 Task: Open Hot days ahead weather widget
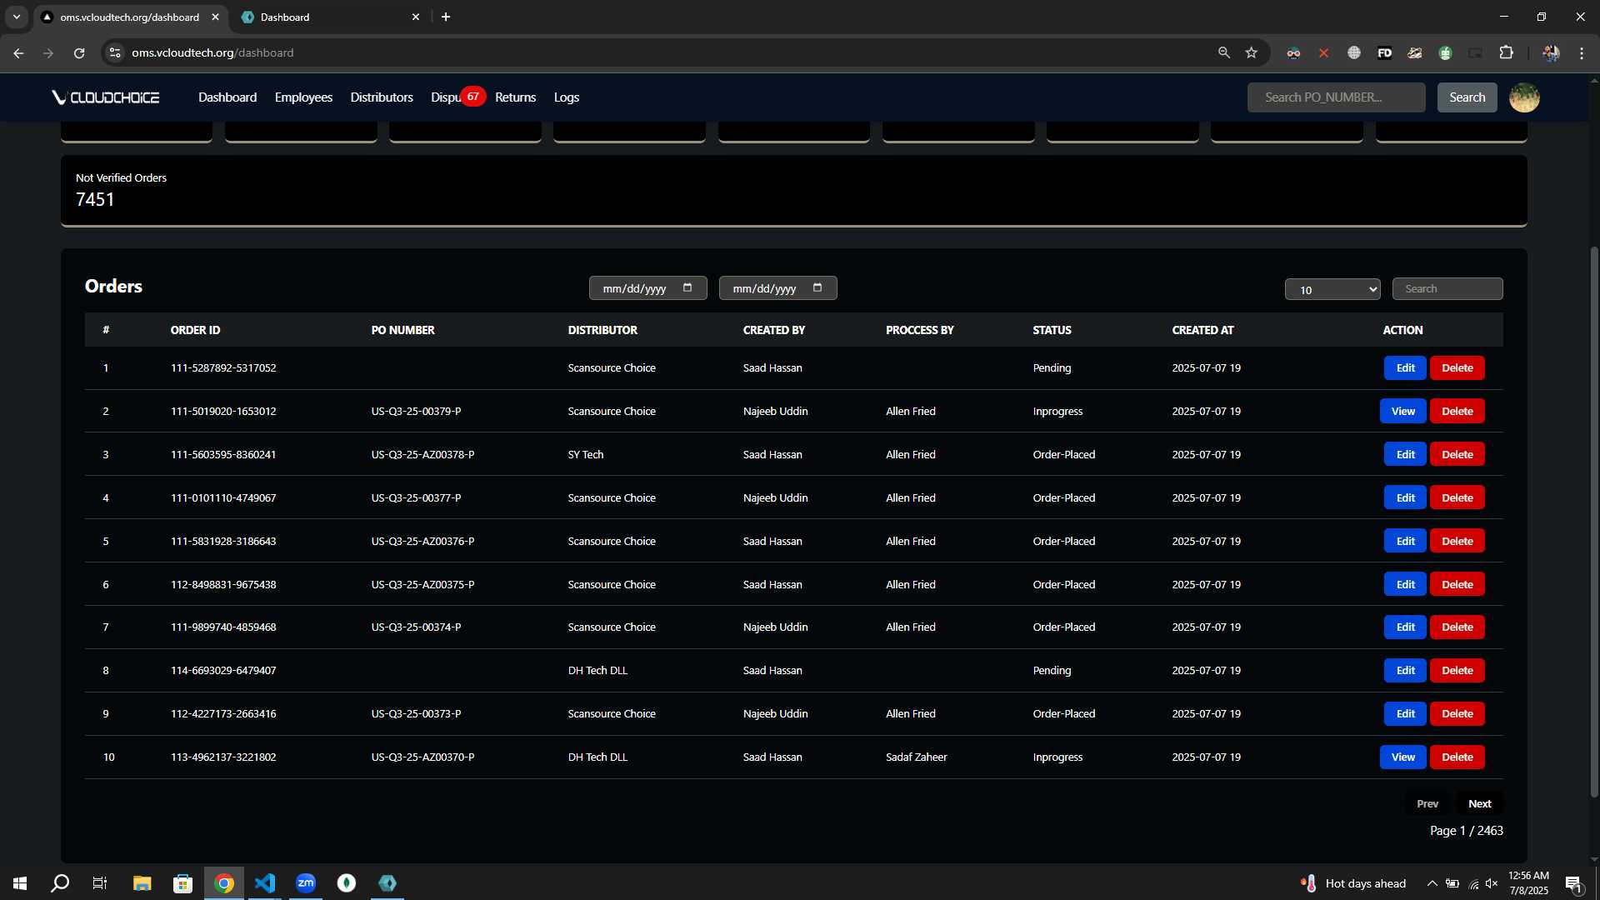coord(1353,883)
